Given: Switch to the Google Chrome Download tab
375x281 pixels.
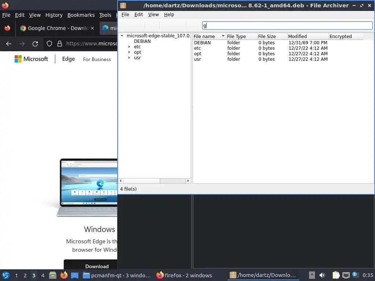Looking at the screenshot, I should (57, 28).
